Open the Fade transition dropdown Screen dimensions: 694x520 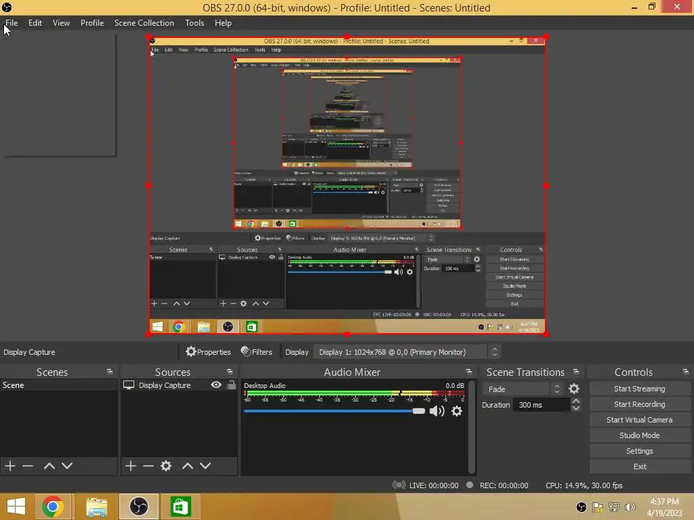coord(523,389)
